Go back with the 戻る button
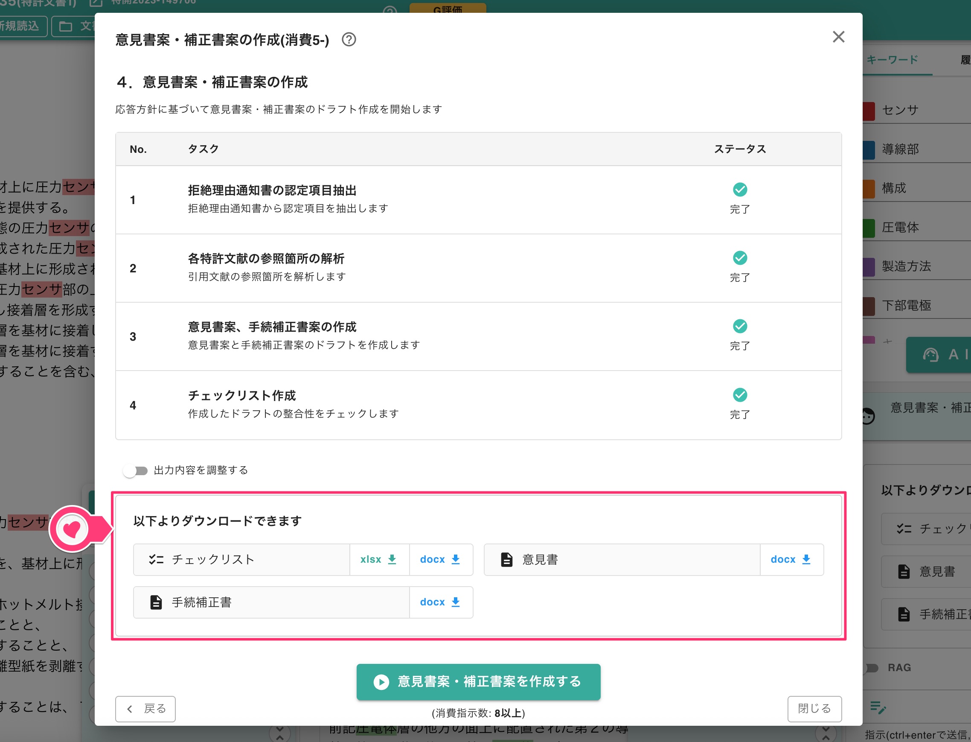 [145, 709]
